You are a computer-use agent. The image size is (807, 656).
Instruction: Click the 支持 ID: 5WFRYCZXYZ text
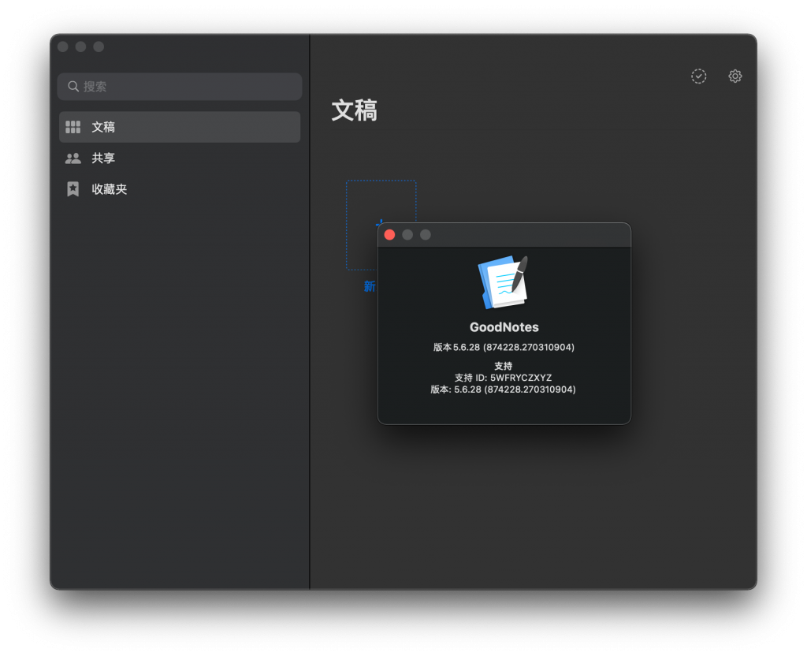504,378
